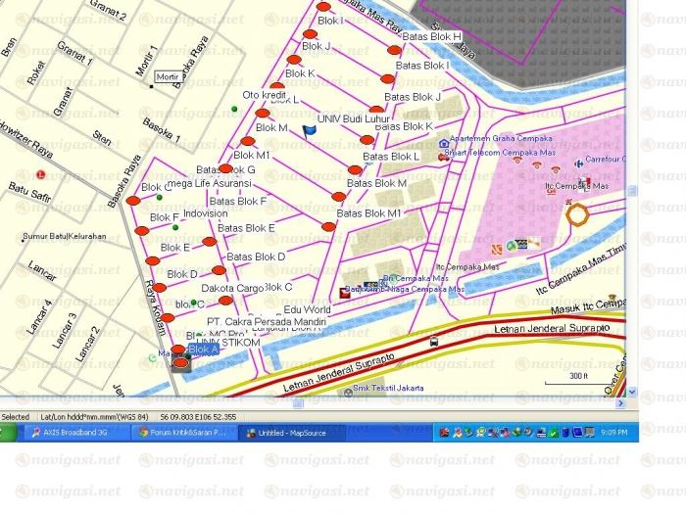Screen dimensions: 686x514
Task: Click the Carrefour store icon
Action: [580, 158]
